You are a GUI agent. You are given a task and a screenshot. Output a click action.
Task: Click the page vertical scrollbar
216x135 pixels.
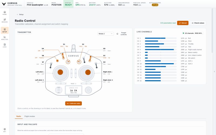point(212,30)
